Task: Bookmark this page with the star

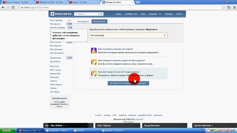Action: tap(223, 7)
